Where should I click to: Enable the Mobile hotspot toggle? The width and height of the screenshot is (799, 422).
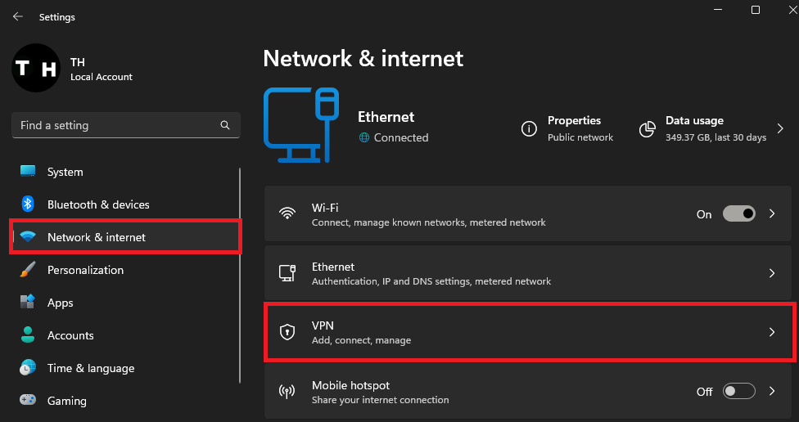click(738, 392)
